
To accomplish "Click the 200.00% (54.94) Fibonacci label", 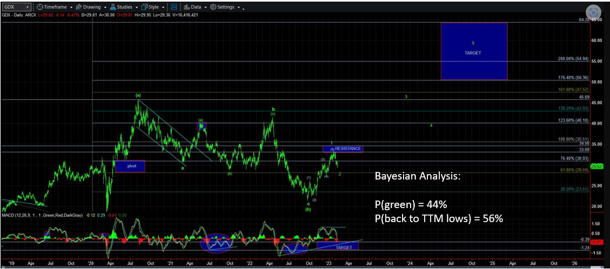I will 573,58.
